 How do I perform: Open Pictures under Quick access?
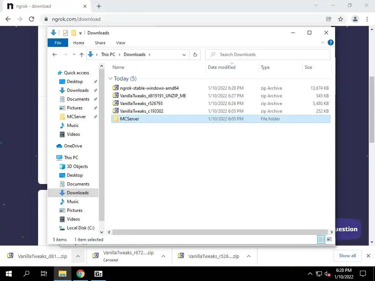point(75,108)
